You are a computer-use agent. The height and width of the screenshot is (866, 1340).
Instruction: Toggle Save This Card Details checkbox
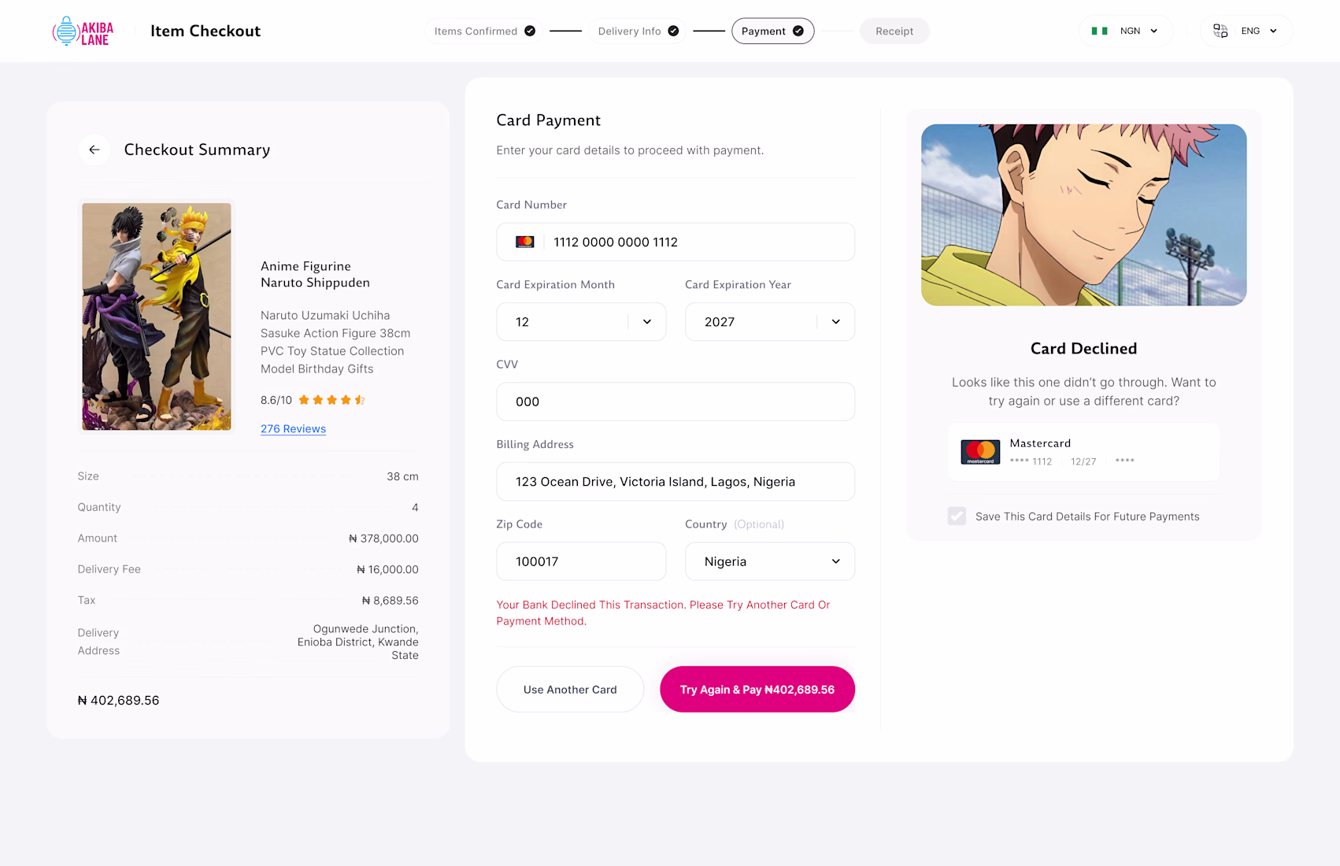(957, 516)
